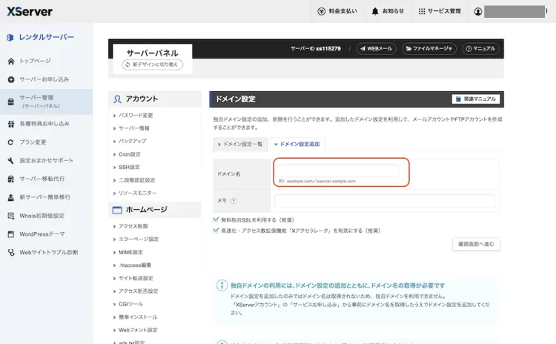Open リソースモニター link
This screenshot has width=556, height=344.
click(x=137, y=193)
